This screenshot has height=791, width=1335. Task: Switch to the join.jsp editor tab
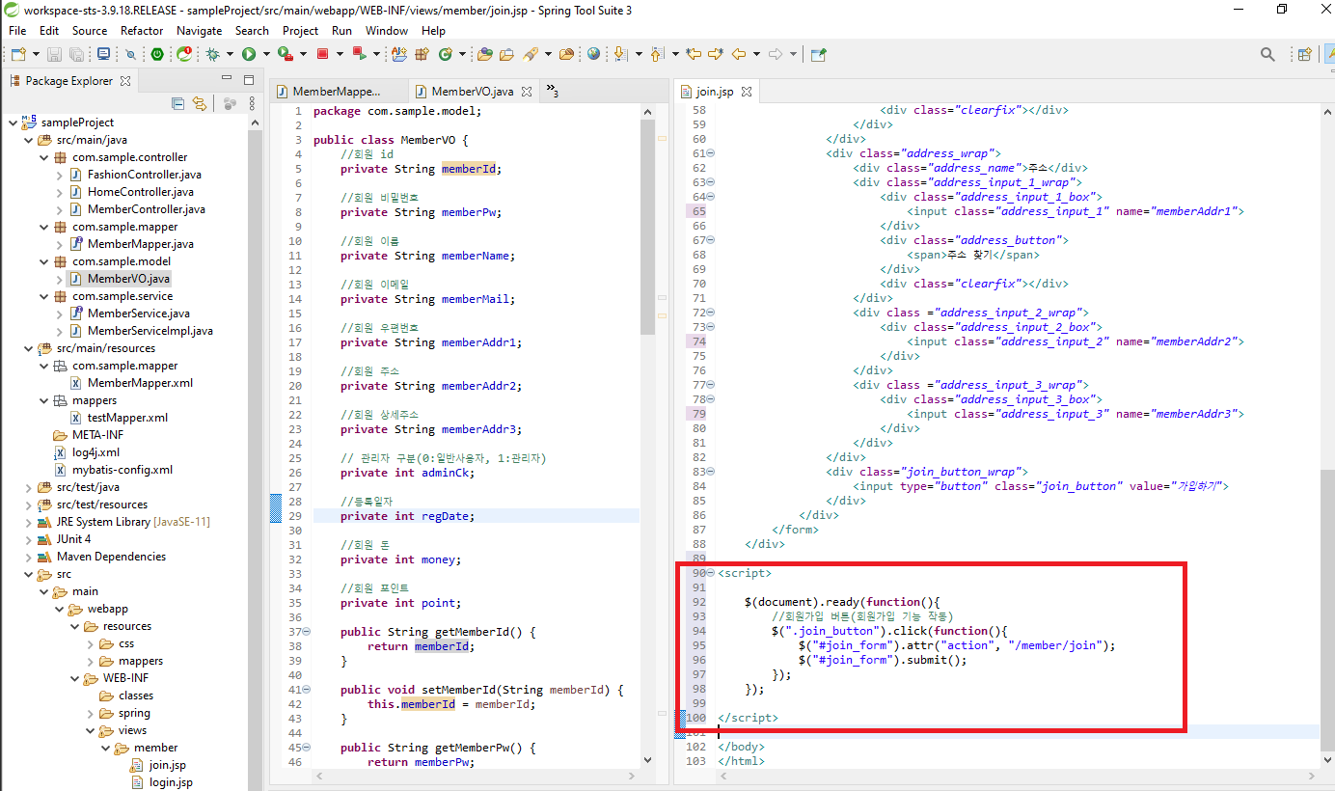coord(715,92)
